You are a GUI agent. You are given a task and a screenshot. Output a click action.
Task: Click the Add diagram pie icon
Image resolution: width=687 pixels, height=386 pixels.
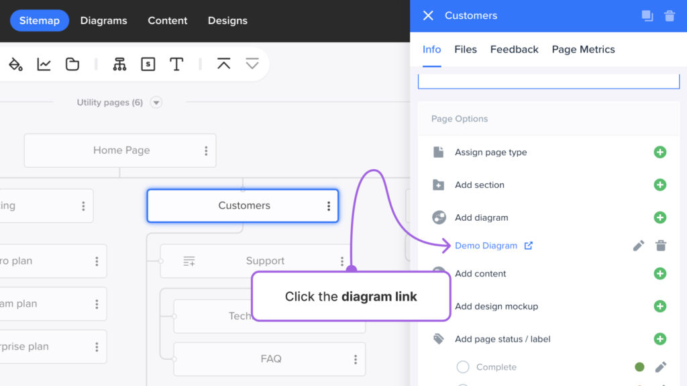[439, 218]
